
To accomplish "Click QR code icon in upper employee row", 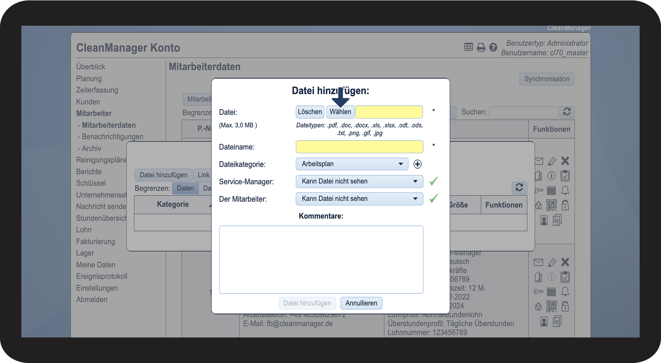I will [x=551, y=205].
